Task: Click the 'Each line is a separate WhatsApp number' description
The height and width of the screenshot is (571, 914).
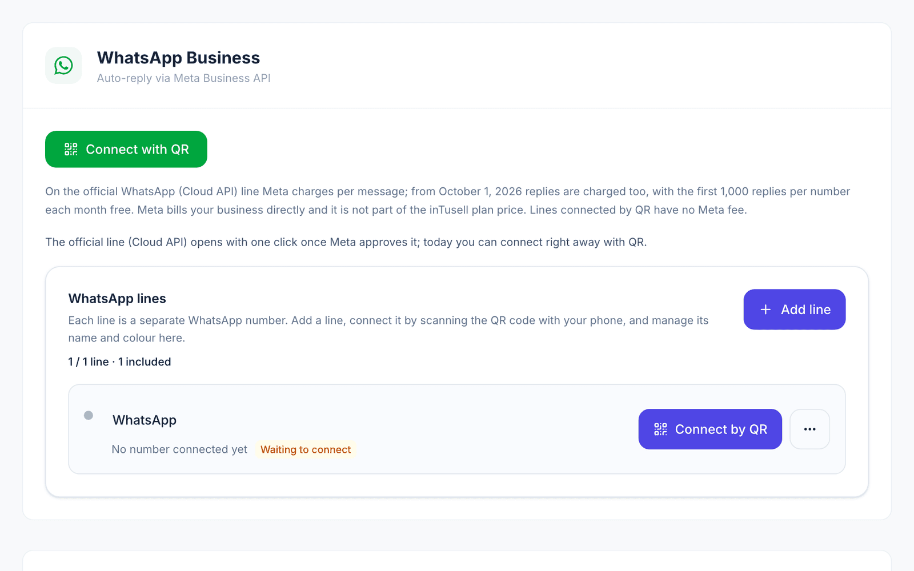Action: pos(388,329)
